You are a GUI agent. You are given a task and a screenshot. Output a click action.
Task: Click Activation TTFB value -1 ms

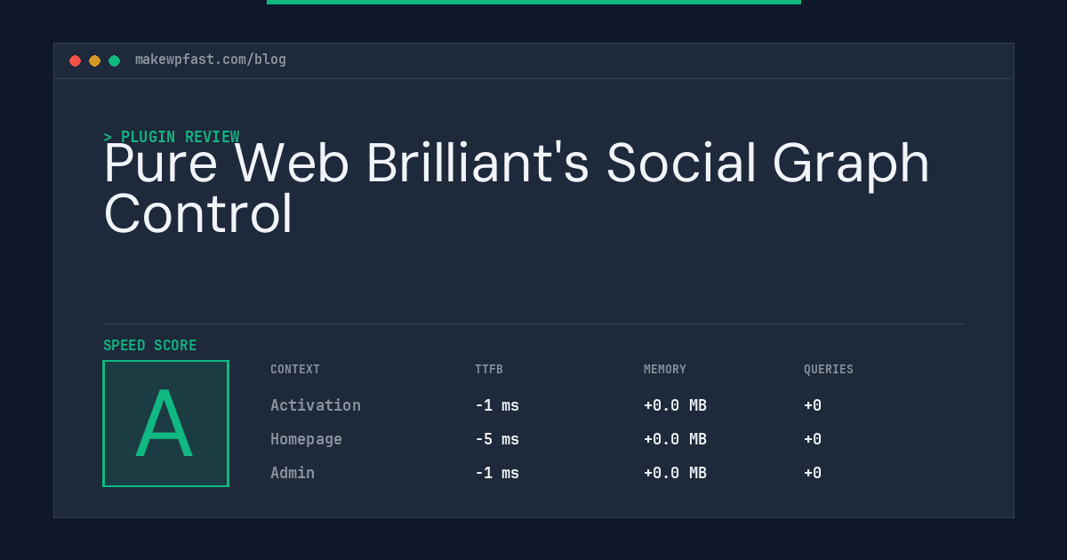[497, 405]
